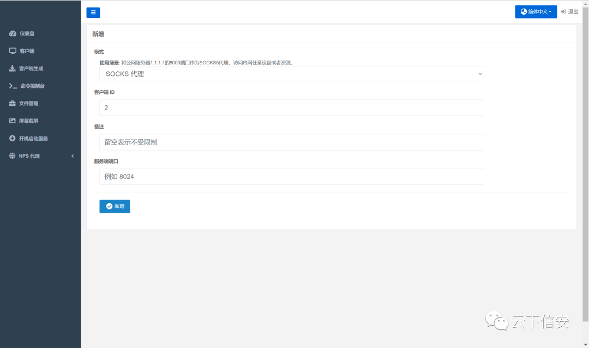The height and width of the screenshot is (348, 589).
Task: Click the terminal prompt icon beside 命令控制台
Action: [x=13, y=86]
